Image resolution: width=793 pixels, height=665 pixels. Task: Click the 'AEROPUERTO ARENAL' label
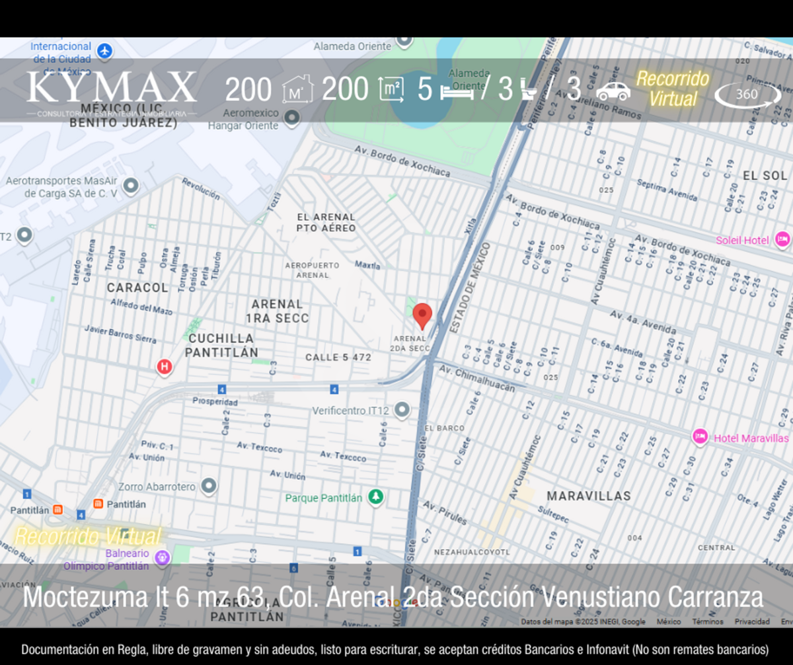(312, 270)
